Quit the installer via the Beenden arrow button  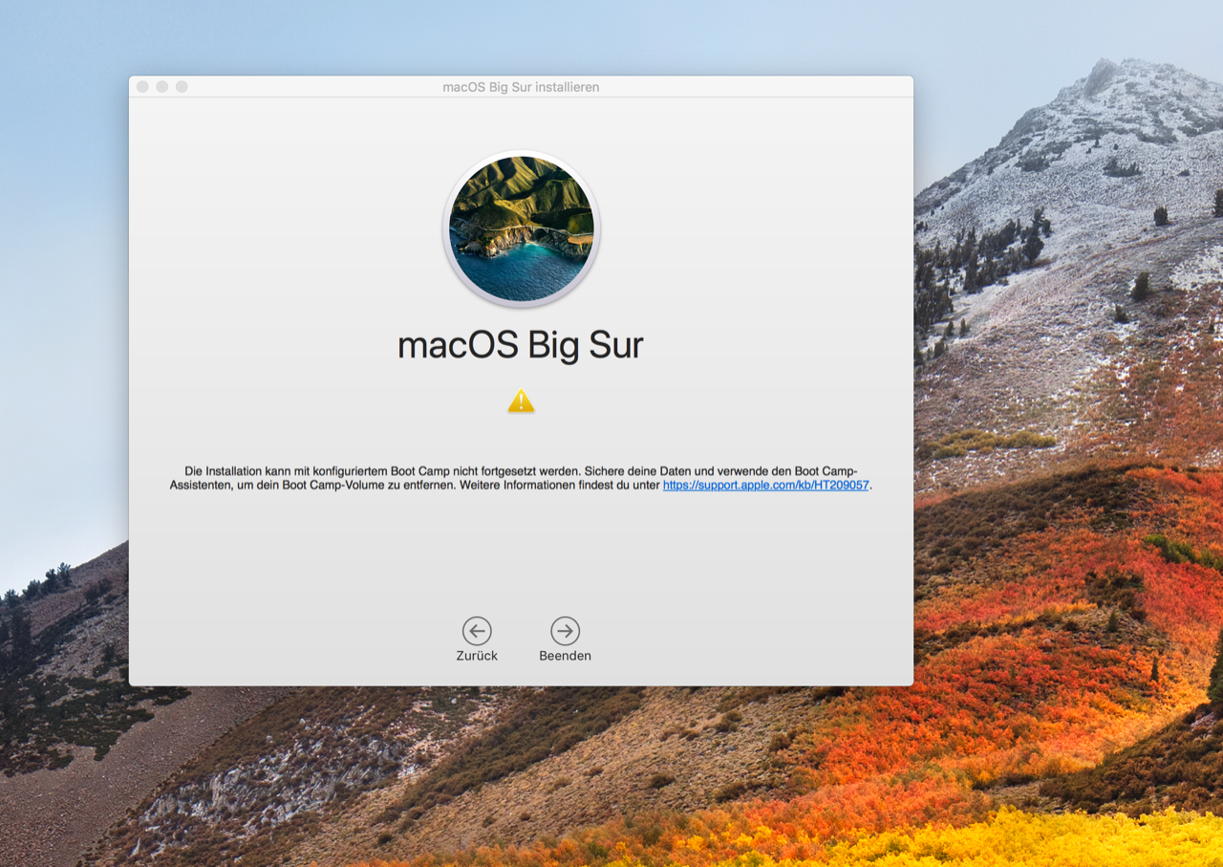pyautogui.click(x=565, y=631)
